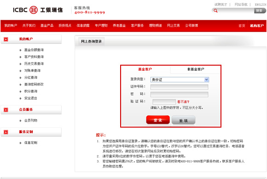Click the arrow icon before 基金份额查询
The height and width of the screenshot is (179, 267).
point(20,50)
